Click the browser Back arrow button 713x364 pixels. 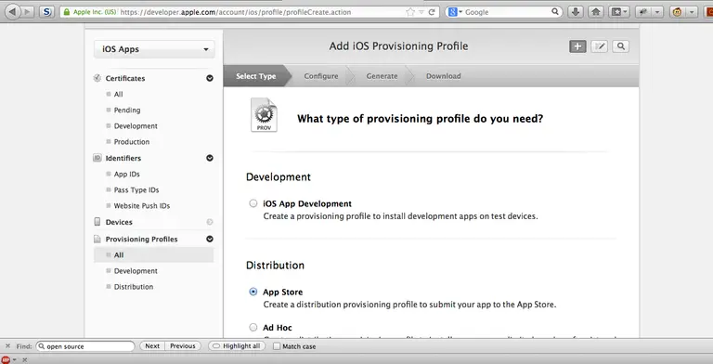pos(13,12)
